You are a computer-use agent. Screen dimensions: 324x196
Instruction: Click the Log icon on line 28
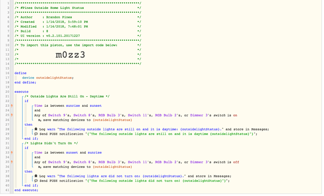click(x=36, y=129)
